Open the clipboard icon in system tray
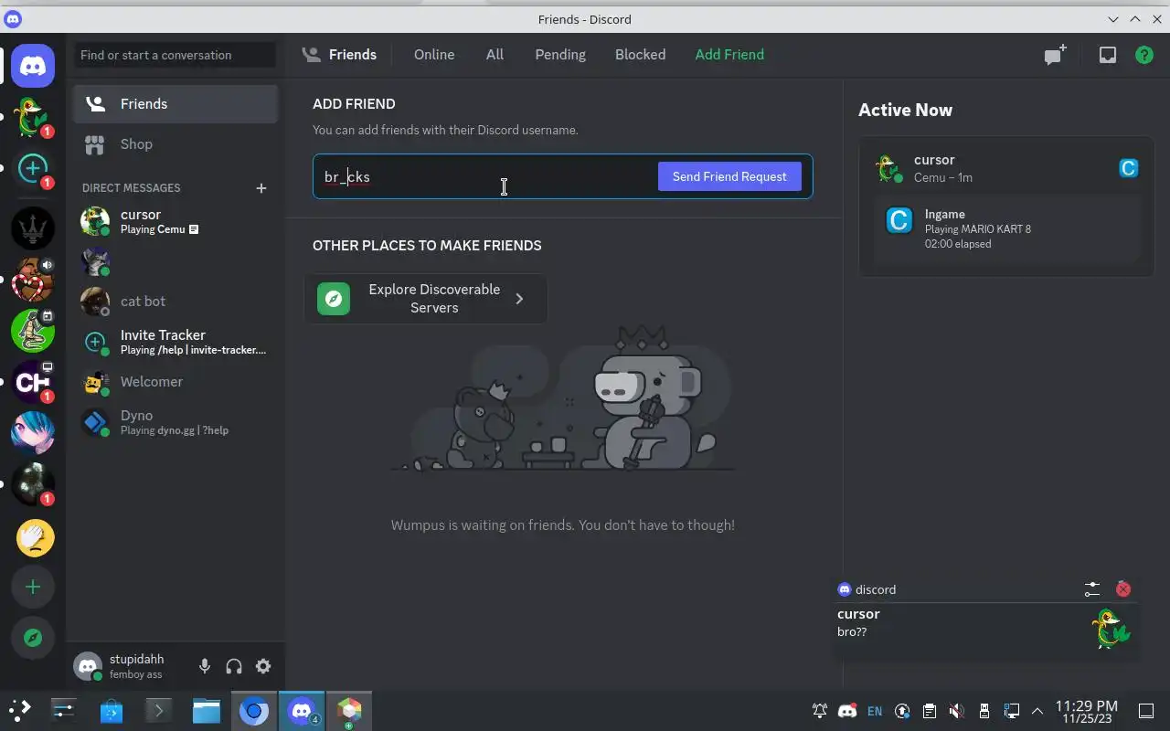 (930, 711)
